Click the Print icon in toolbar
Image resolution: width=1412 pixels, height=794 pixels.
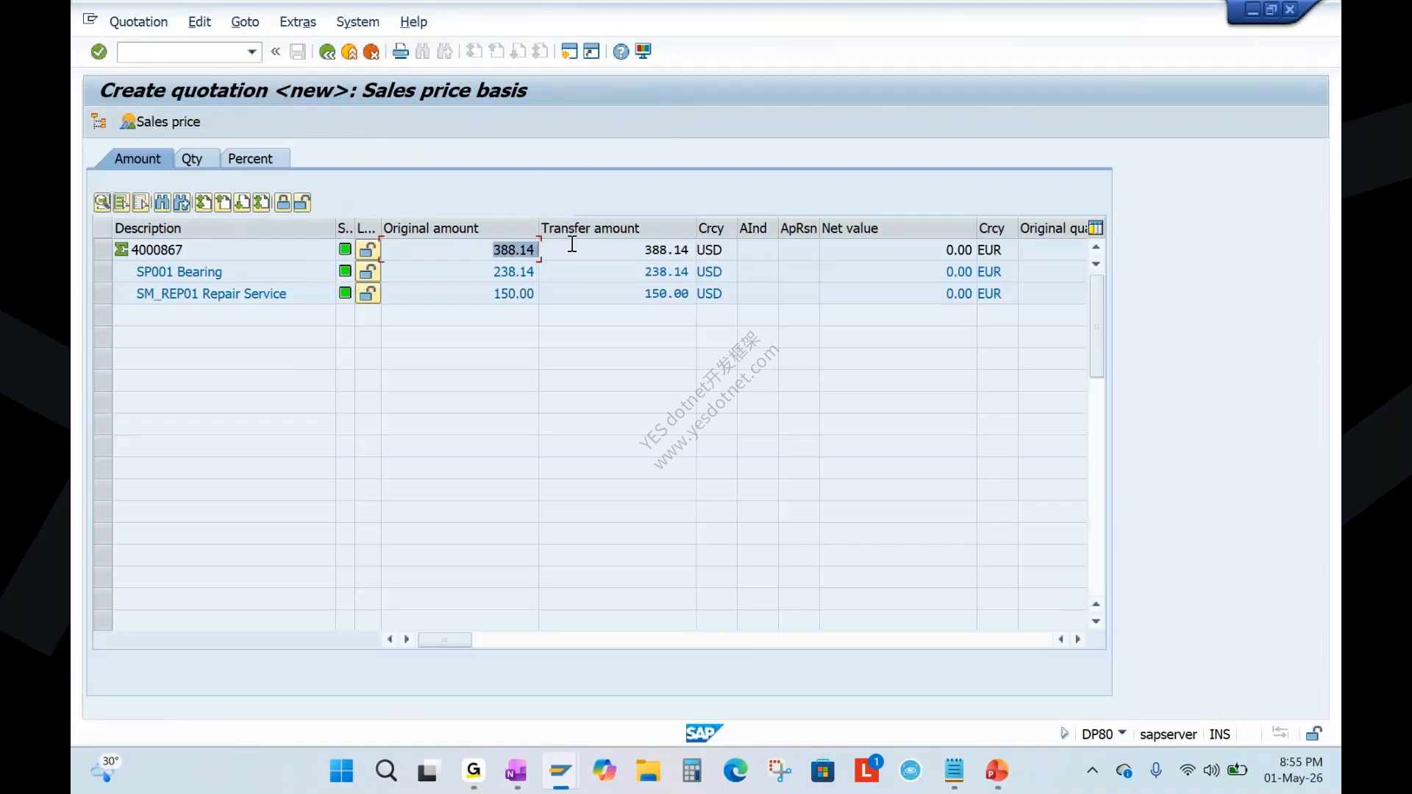(x=400, y=51)
